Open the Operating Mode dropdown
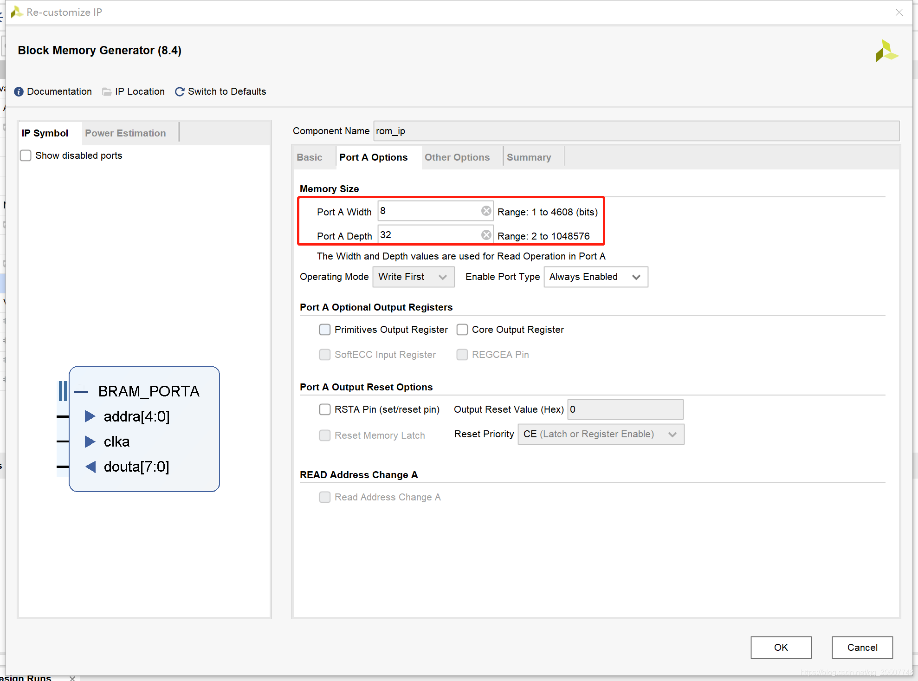 [413, 277]
